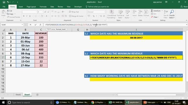This screenshot has width=188, height=105.
Task: Click the Copy button
Action: pyautogui.click(x=10, y=14)
